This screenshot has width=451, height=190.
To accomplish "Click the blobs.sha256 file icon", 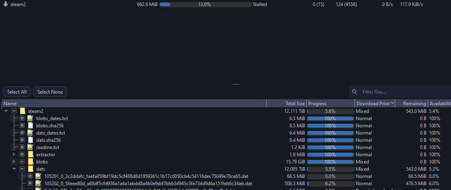I will click(31, 126).
